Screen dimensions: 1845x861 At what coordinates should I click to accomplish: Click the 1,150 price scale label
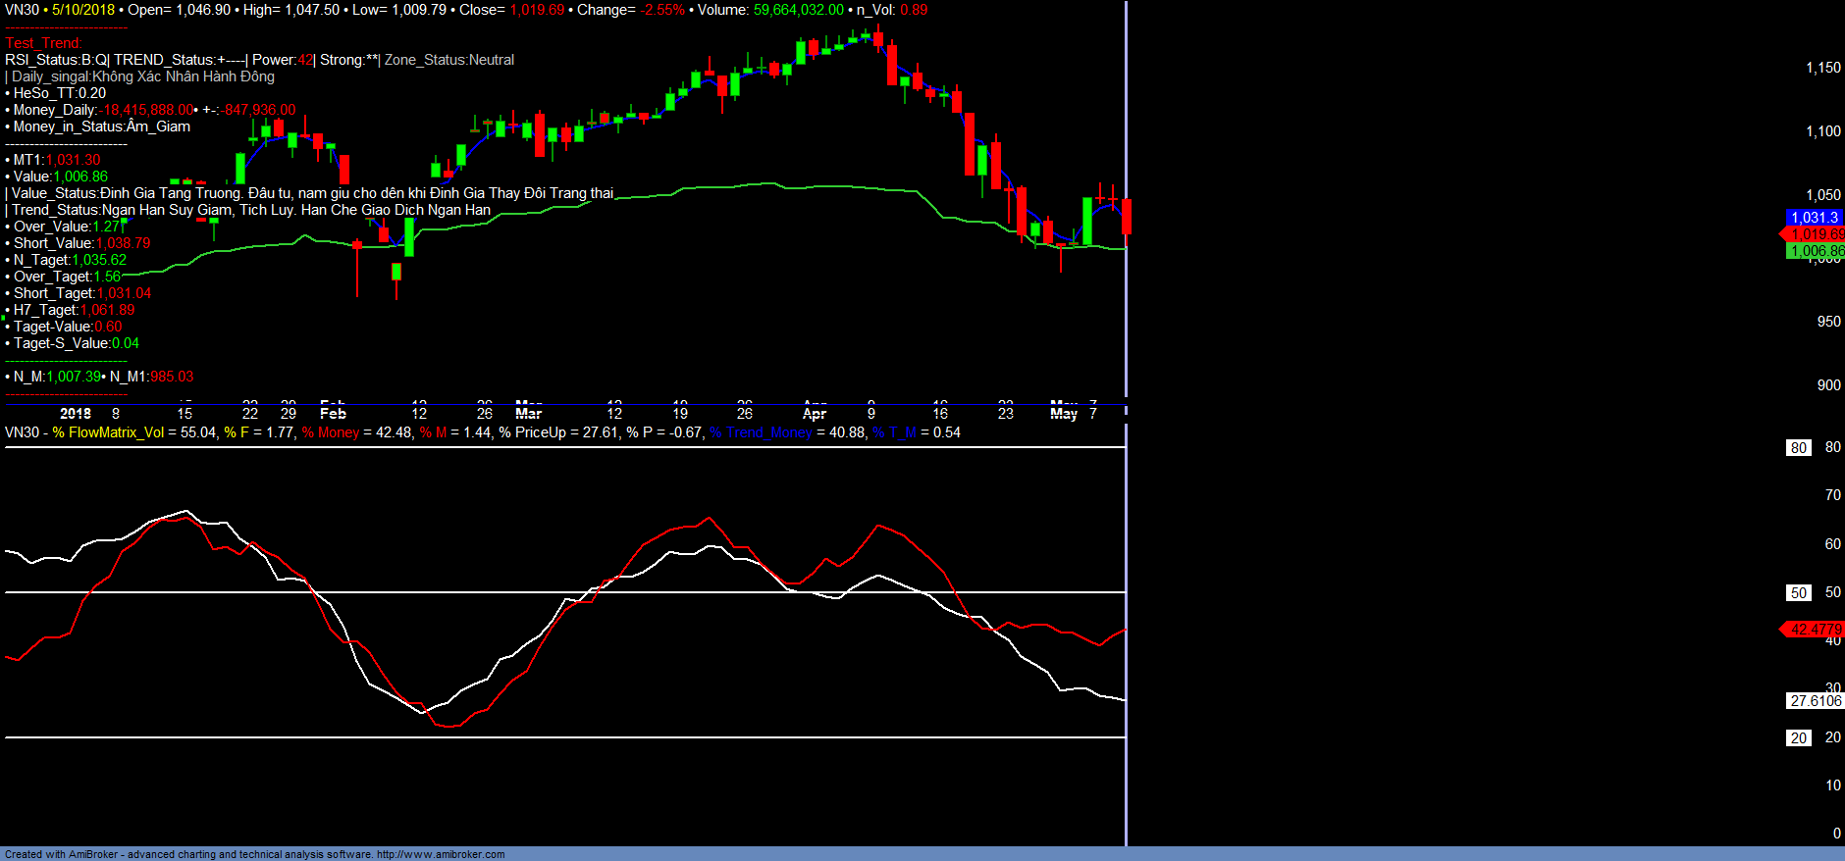[x=1823, y=68]
